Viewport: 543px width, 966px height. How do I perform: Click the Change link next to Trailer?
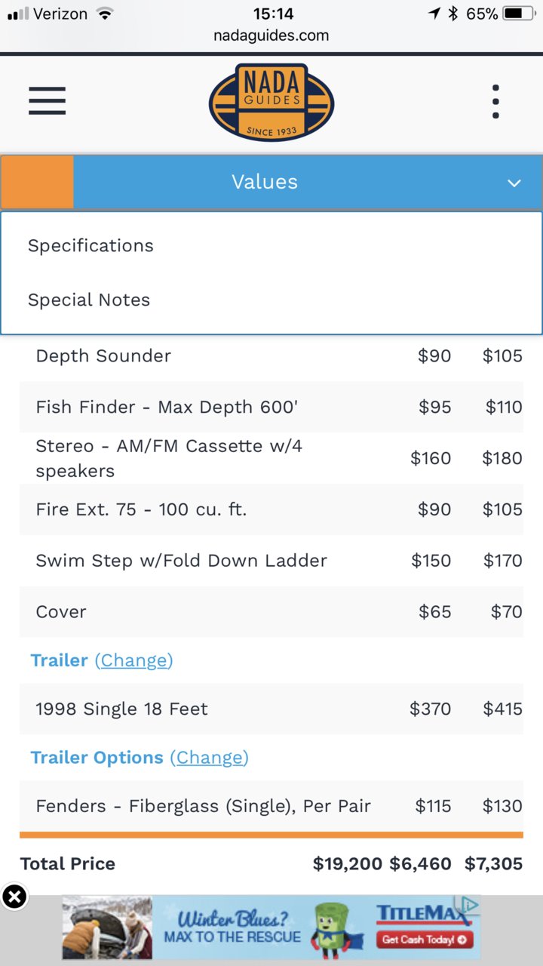133,660
